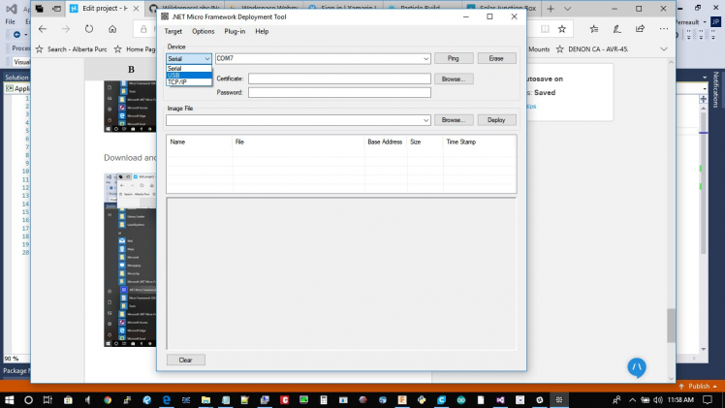
Task: Open Help menu in Deployment Tool
Action: (x=262, y=31)
